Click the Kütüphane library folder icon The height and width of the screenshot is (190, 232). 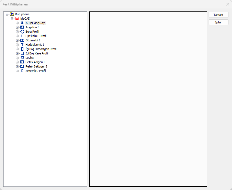coord(12,14)
